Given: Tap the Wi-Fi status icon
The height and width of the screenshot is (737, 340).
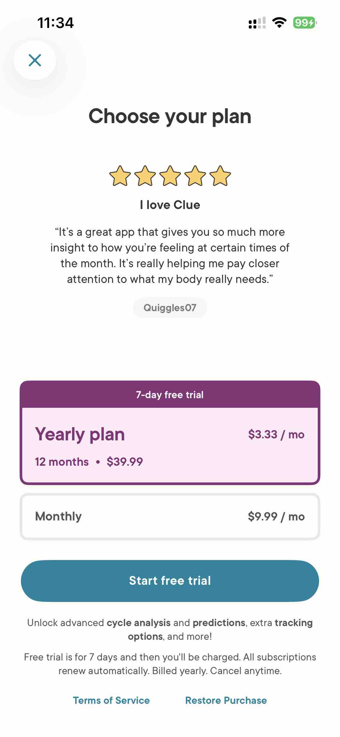Looking at the screenshot, I should pos(279,23).
